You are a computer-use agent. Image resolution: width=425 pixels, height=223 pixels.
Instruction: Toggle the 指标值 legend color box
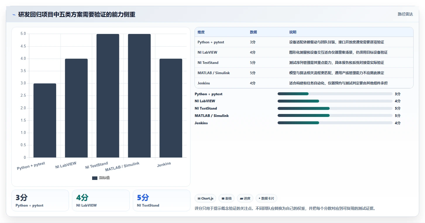click(95, 178)
